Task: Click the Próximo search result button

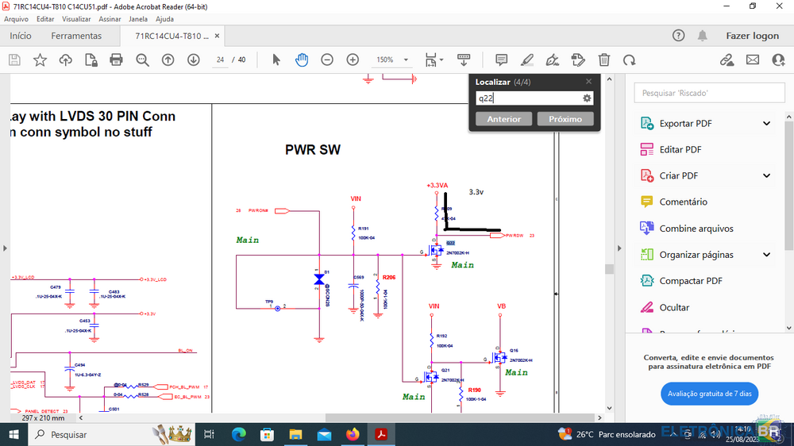Action: click(565, 119)
